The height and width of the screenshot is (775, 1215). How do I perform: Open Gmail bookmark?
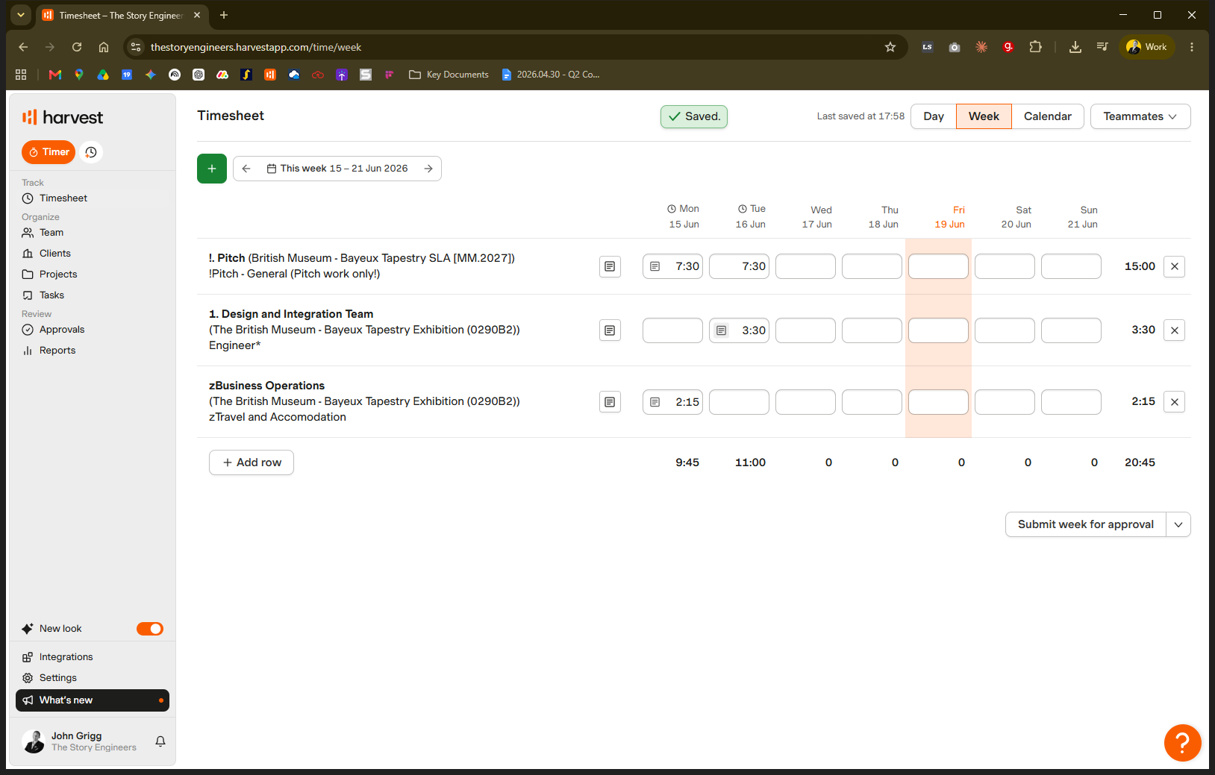(x=55, y=75)
